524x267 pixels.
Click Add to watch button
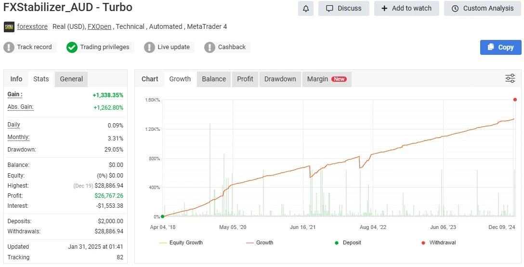pos(406,8)
